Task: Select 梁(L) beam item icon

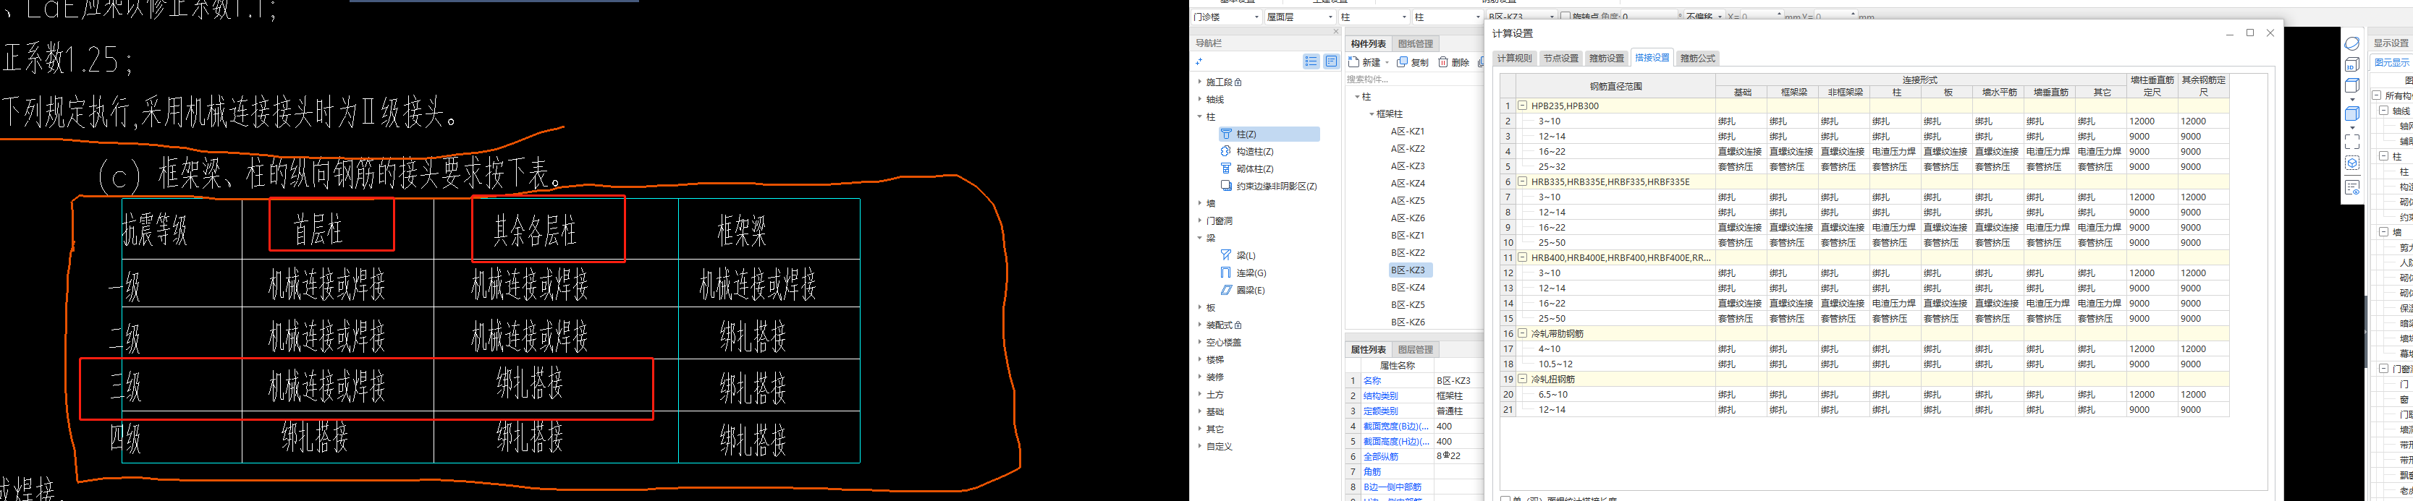Action: (x=1226, y=254)
